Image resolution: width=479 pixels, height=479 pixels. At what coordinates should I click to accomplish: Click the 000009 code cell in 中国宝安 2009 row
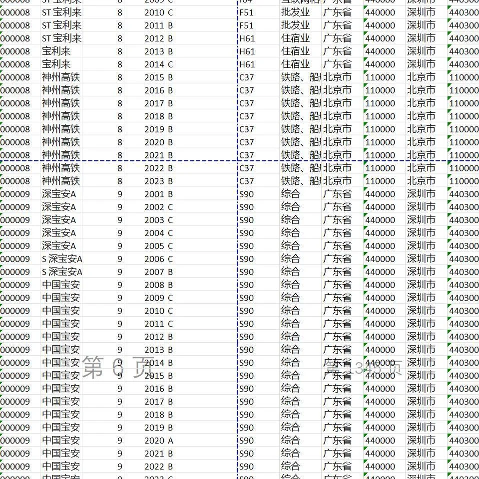point(20,298)
